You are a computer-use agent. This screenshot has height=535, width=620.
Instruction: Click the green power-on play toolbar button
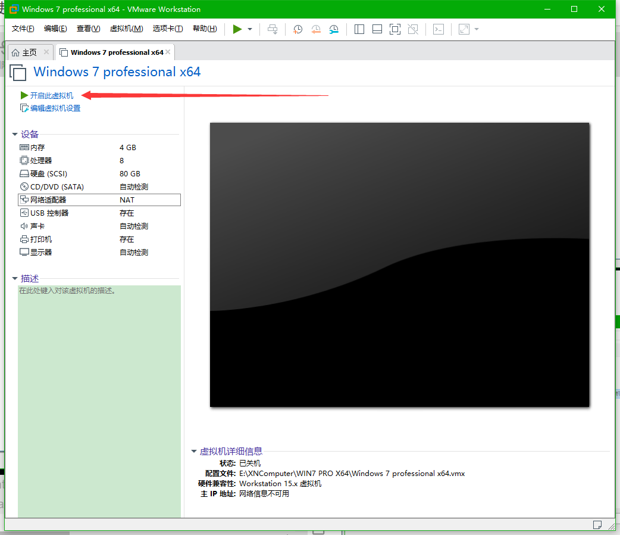(237, 29)
